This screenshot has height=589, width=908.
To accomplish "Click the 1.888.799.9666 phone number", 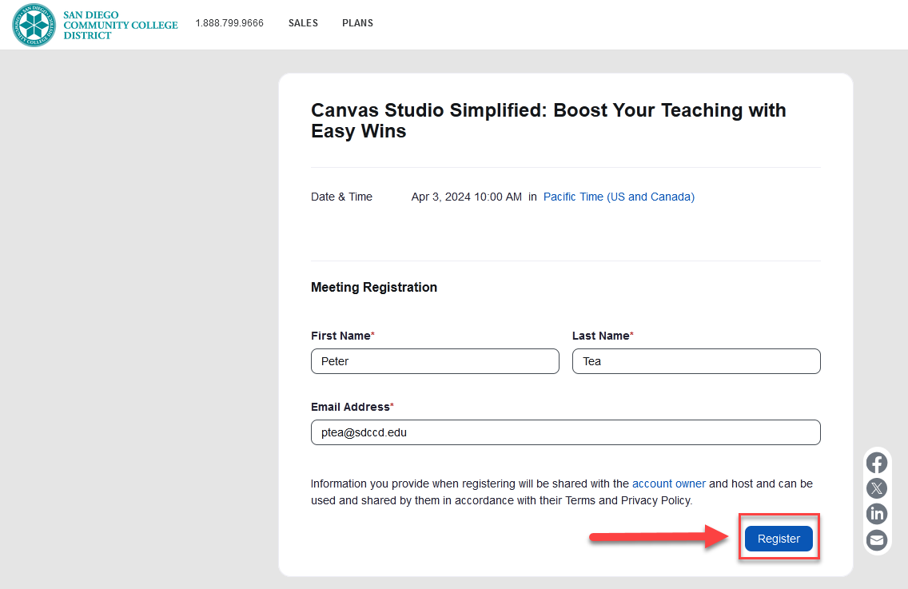I will coord(229,23).
